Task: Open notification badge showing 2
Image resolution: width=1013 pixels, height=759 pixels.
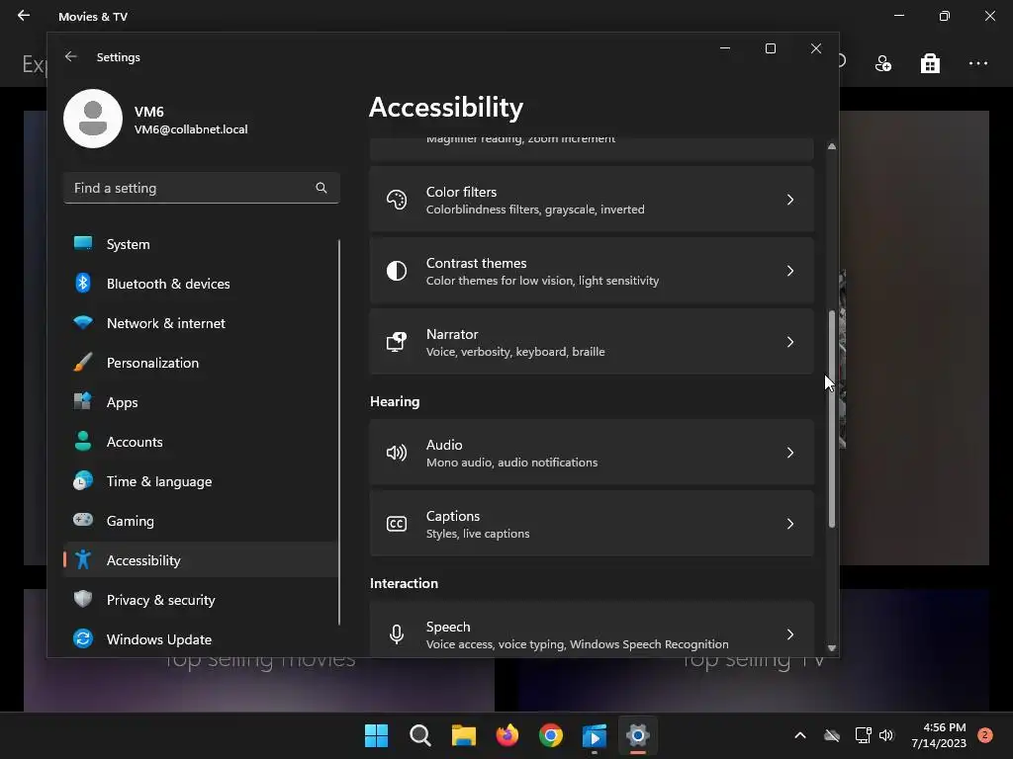Action: coord(984,735)
